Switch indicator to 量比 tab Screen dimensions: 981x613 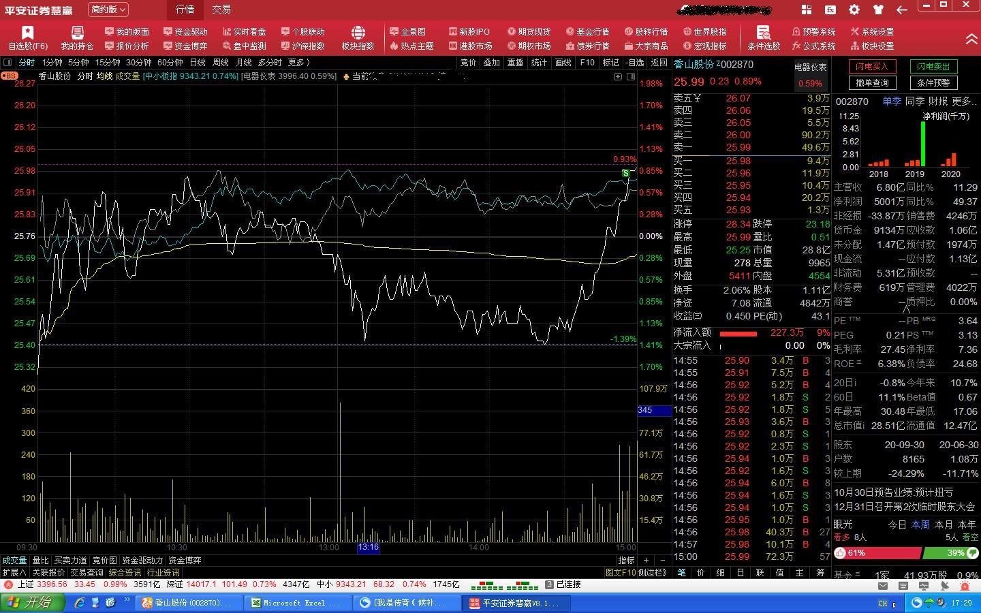coord(40,560)
